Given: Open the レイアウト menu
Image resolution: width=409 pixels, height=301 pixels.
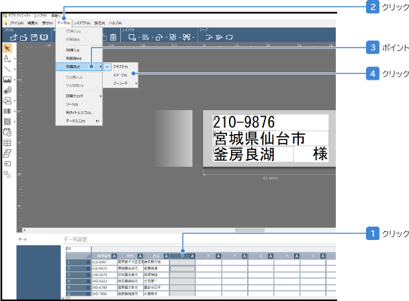Looking at the screenshot, I should click(x=81, y=23).
